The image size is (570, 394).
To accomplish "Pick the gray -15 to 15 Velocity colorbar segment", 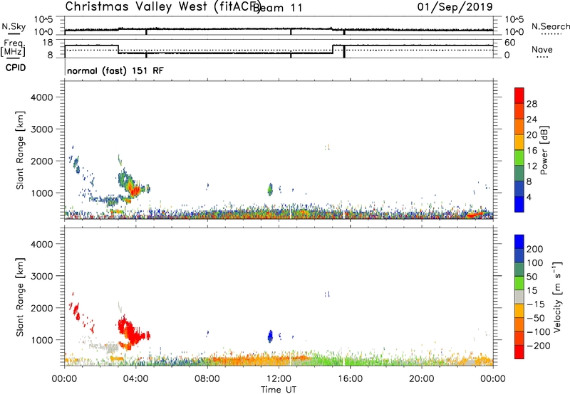I will pos(519,297).
